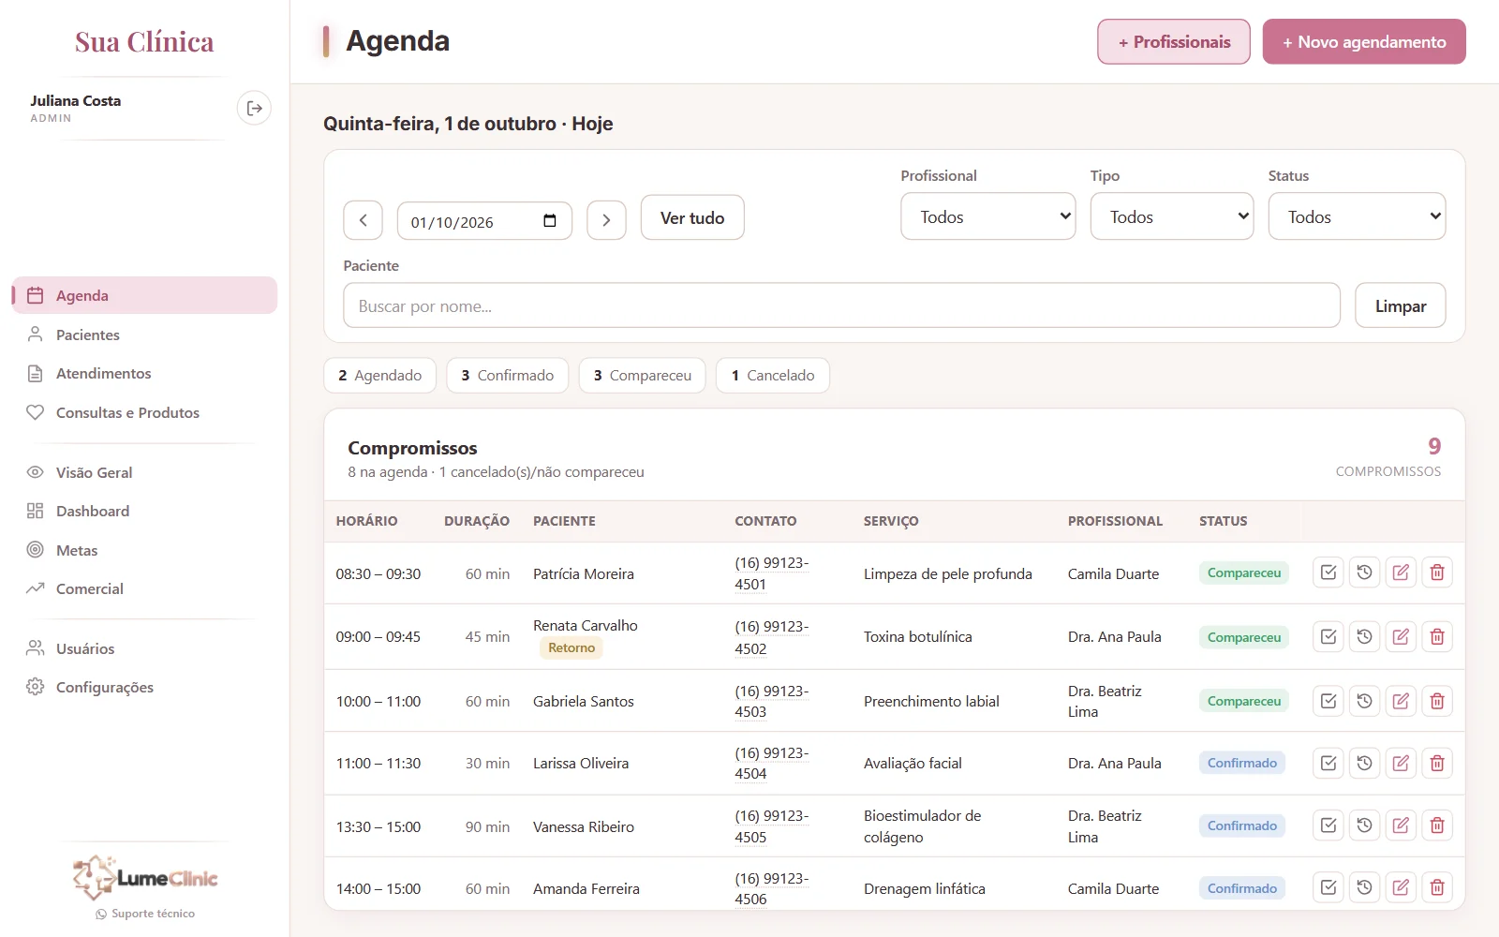Delete Vanessa Ribeiro's appointment
Image resolution: width=1499 pixels, height=937 pixels.
[1437, 825]
